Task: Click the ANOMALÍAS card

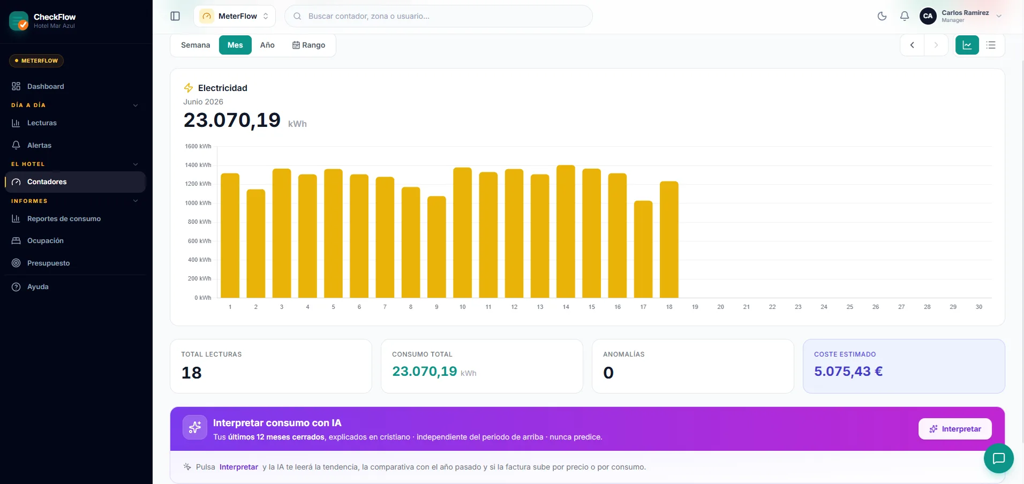Action: point(693,366)
